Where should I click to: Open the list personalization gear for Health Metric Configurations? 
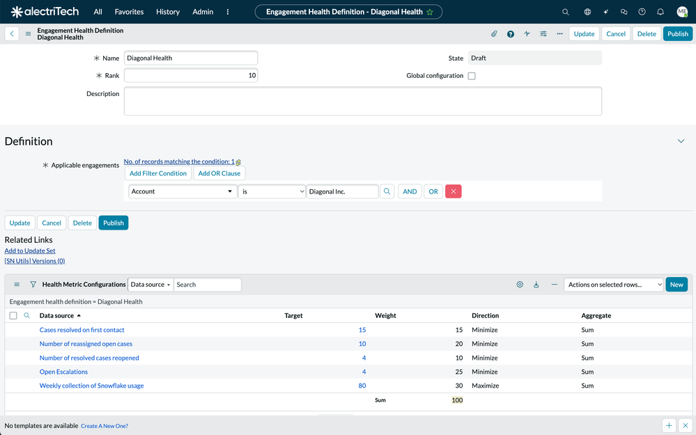[519, 284]
